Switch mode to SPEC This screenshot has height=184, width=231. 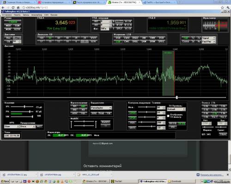point(161,41)
